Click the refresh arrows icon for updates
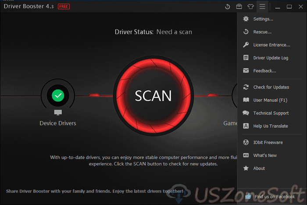Viewport: 307px width, 205px height. (x=246, y=87)
